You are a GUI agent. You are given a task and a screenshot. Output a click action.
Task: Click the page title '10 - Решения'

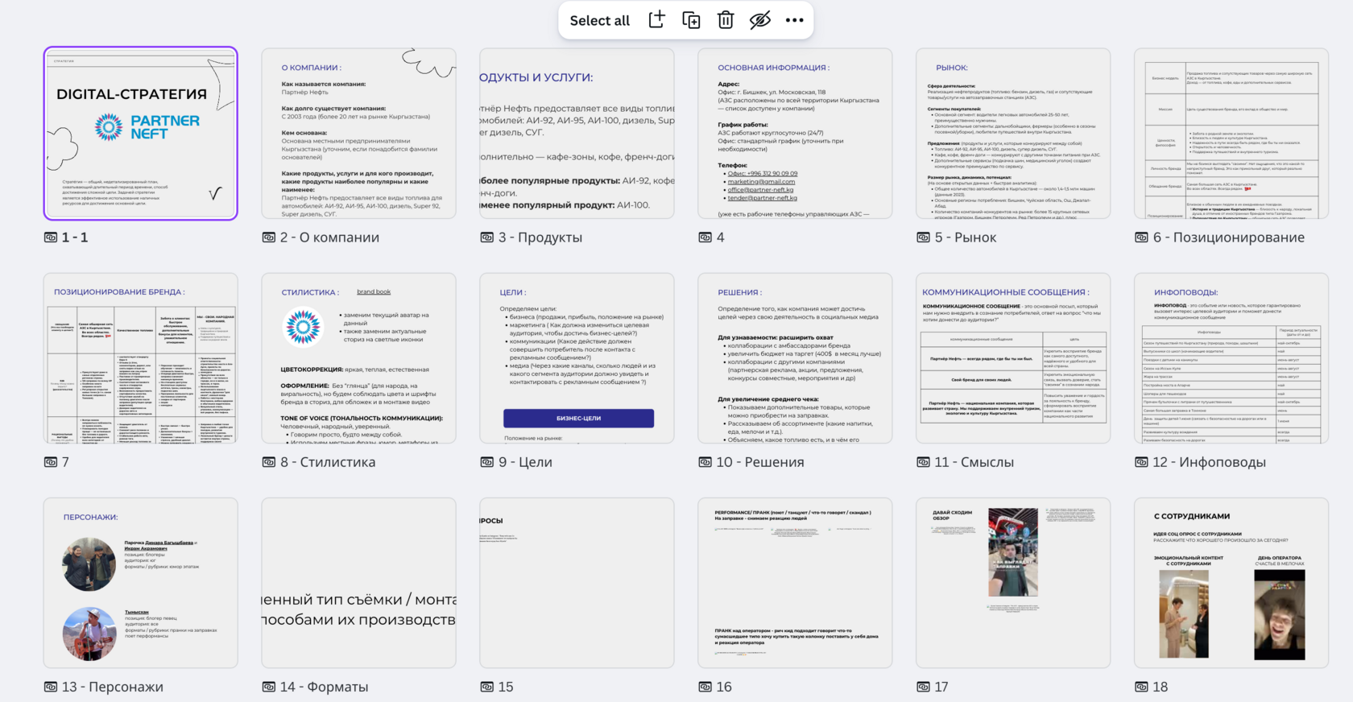[x=760, y=462]
